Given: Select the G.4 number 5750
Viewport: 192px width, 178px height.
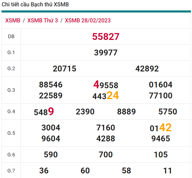Looking at the screenshot, I should click(168, 112).
